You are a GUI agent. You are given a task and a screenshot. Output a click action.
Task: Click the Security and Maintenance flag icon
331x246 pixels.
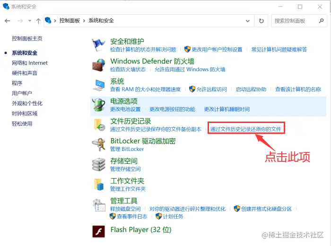[x=98, y=45]
